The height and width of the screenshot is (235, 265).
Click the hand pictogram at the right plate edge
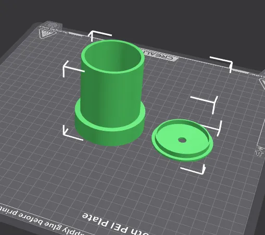point(260,152)
